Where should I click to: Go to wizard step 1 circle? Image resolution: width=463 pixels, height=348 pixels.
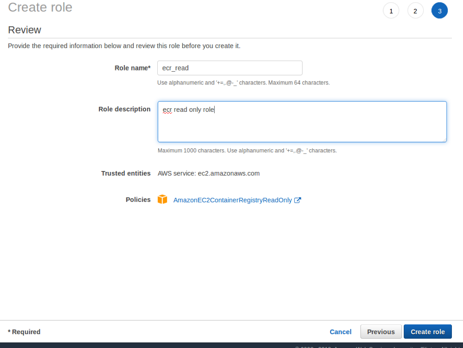click(x=391, y=11)
